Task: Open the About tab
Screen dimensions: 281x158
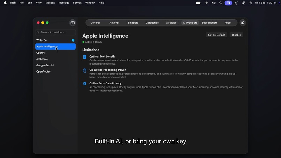Action: pos(228,23)
